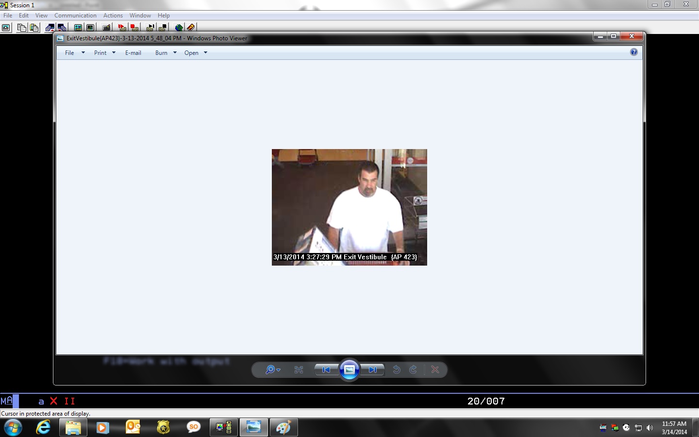Switch to emulator session taskbar button

click(223, 427)
